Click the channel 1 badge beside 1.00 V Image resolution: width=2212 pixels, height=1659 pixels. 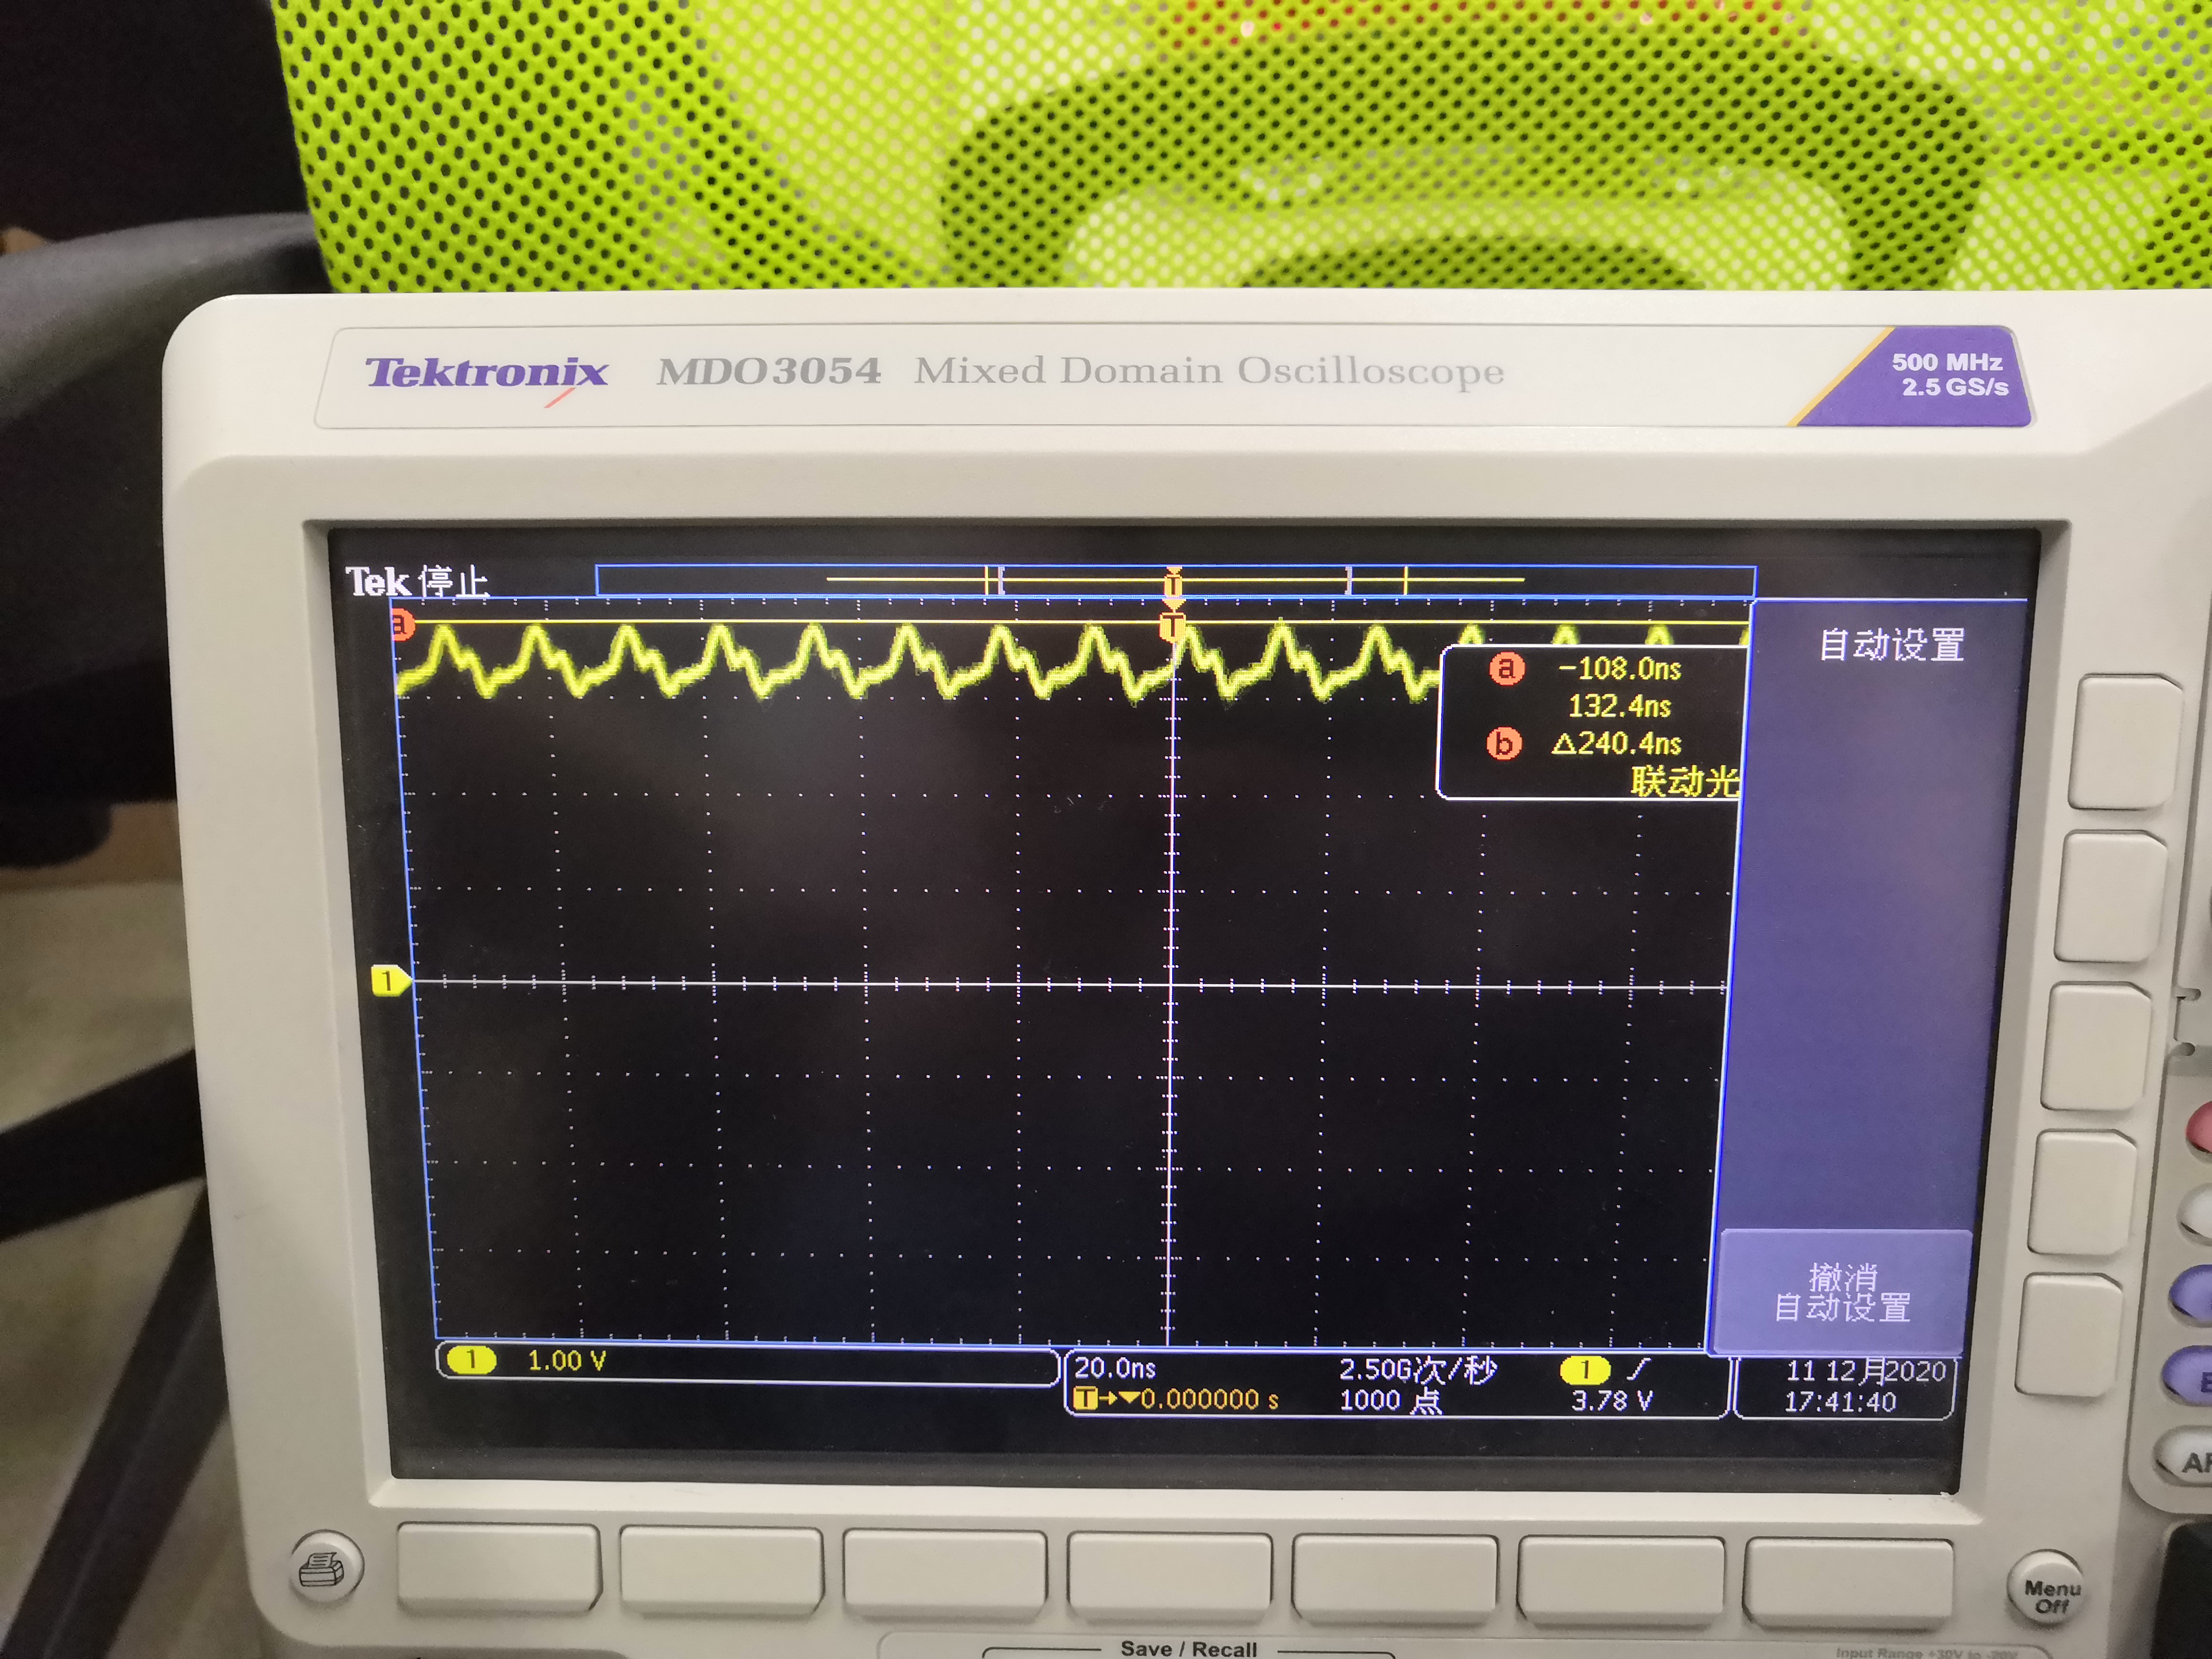471,1360
